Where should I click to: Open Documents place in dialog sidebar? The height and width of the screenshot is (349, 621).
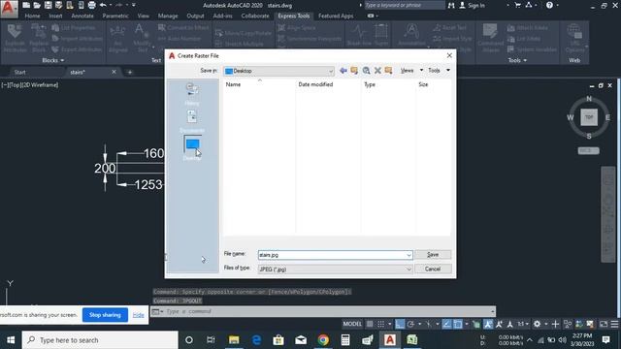click(192, 121)
